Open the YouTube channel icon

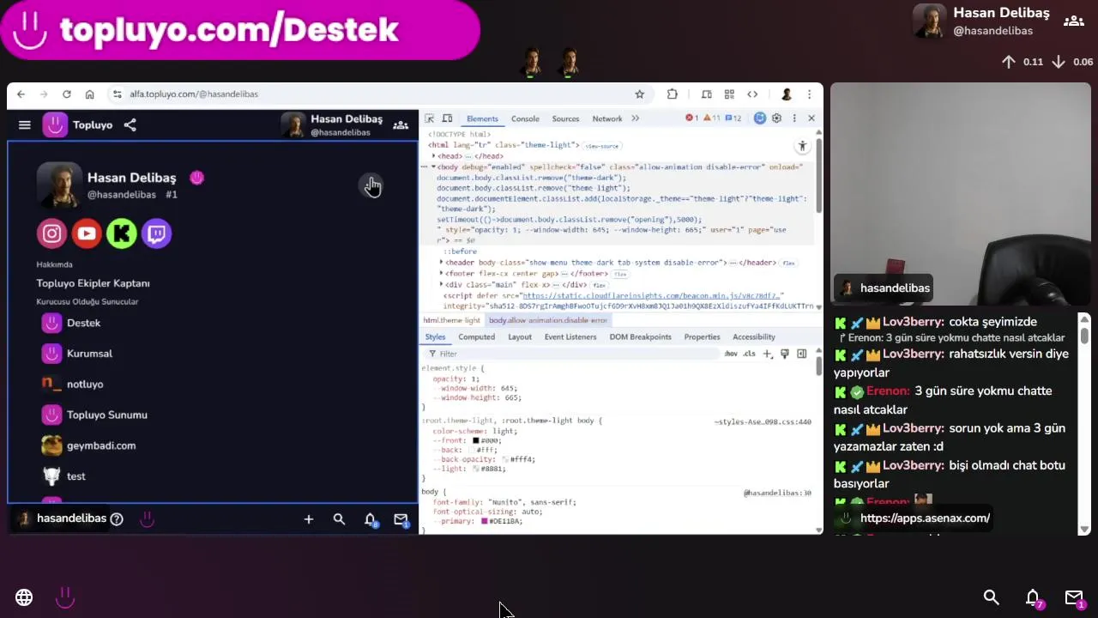click(x=87, y=233)
